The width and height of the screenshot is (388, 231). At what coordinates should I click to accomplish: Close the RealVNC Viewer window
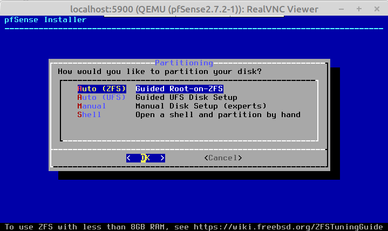tap(377, 9)
